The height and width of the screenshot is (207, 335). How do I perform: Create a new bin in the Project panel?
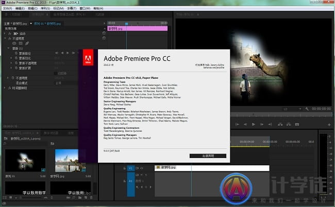coord(80,198)
